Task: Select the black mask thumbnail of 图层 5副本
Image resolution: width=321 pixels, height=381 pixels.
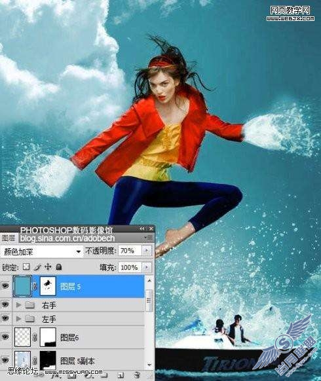Action: [48, 360]
